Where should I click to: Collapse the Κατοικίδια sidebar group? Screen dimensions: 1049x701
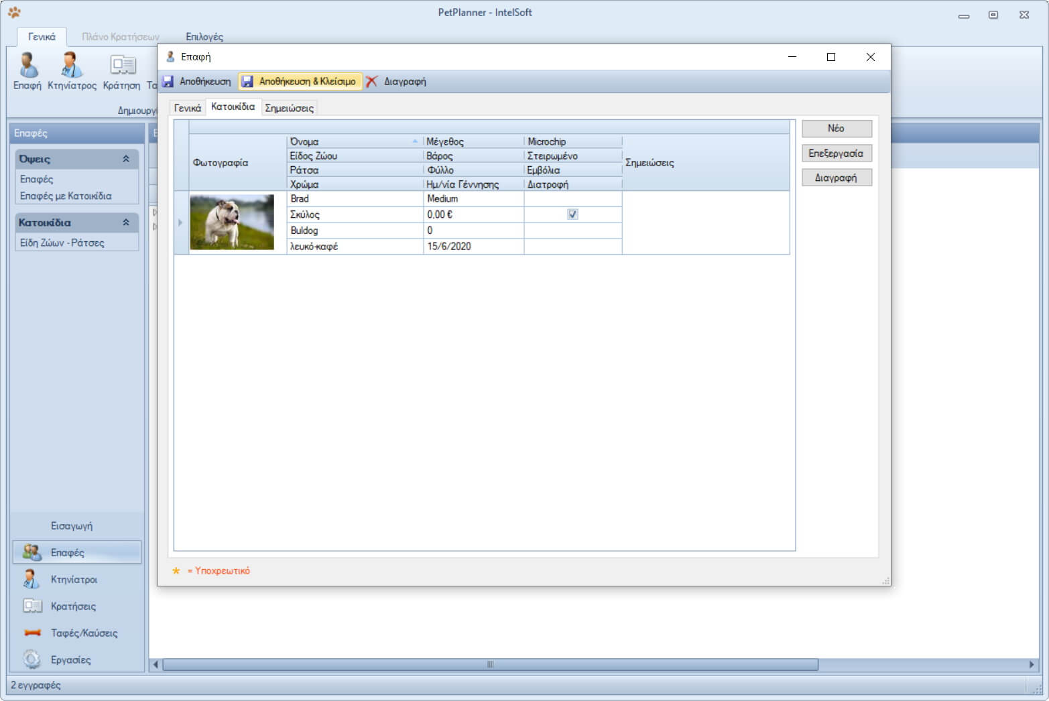tap(125, 222)
